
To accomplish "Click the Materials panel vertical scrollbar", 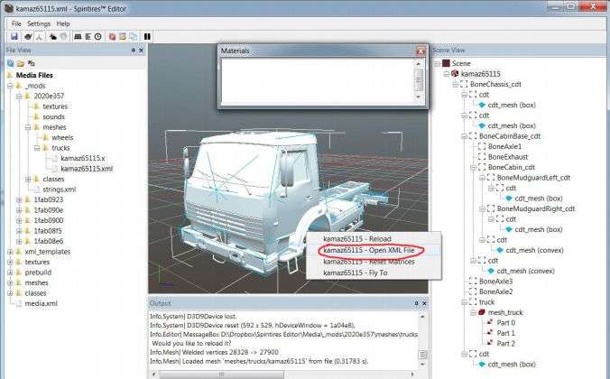I will [x=419, y=81].
